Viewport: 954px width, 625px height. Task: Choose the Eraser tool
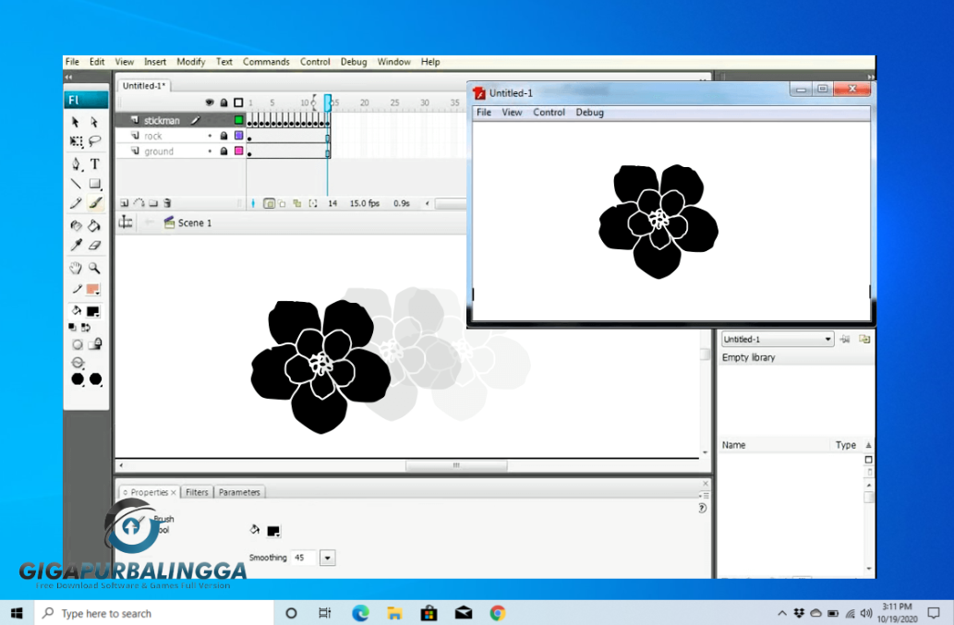(x=94, y=246)
